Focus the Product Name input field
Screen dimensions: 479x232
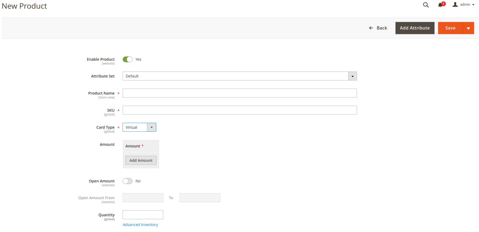tap(239, 93)
